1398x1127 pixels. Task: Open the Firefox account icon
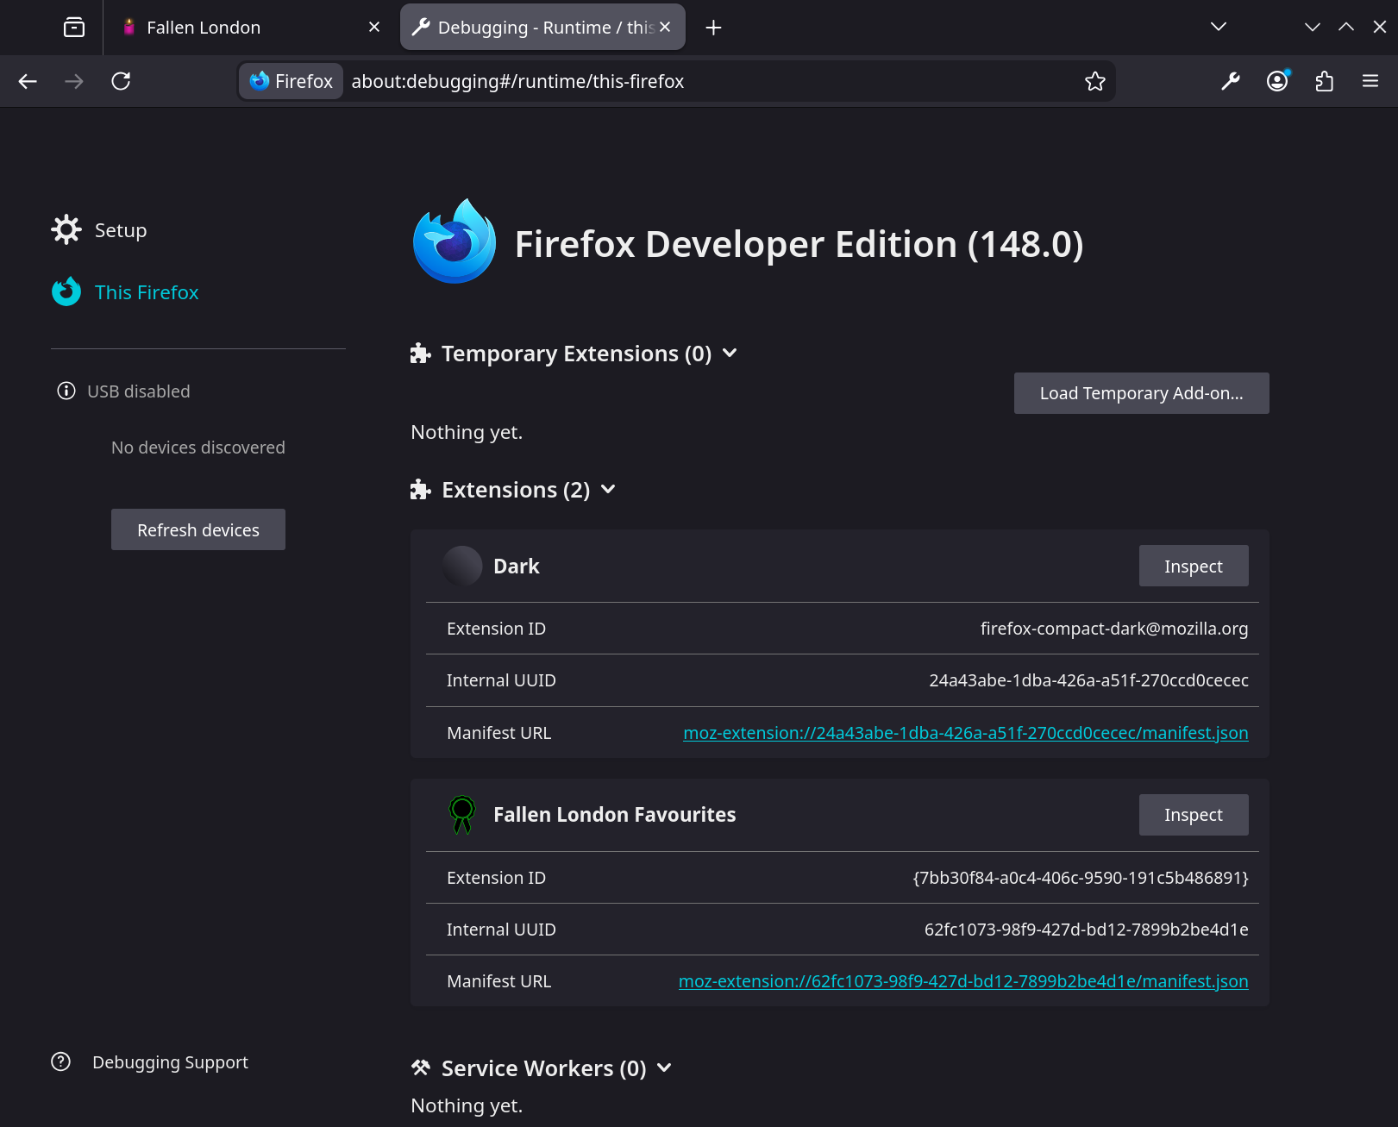click(1276, 81)
